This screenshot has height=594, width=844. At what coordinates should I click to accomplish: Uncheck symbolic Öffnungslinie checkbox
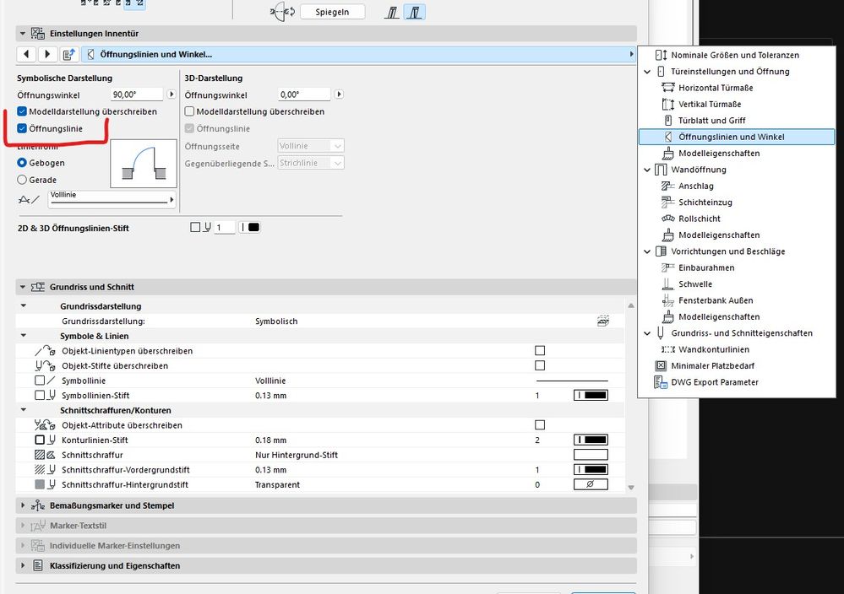(x=22, y=128)
